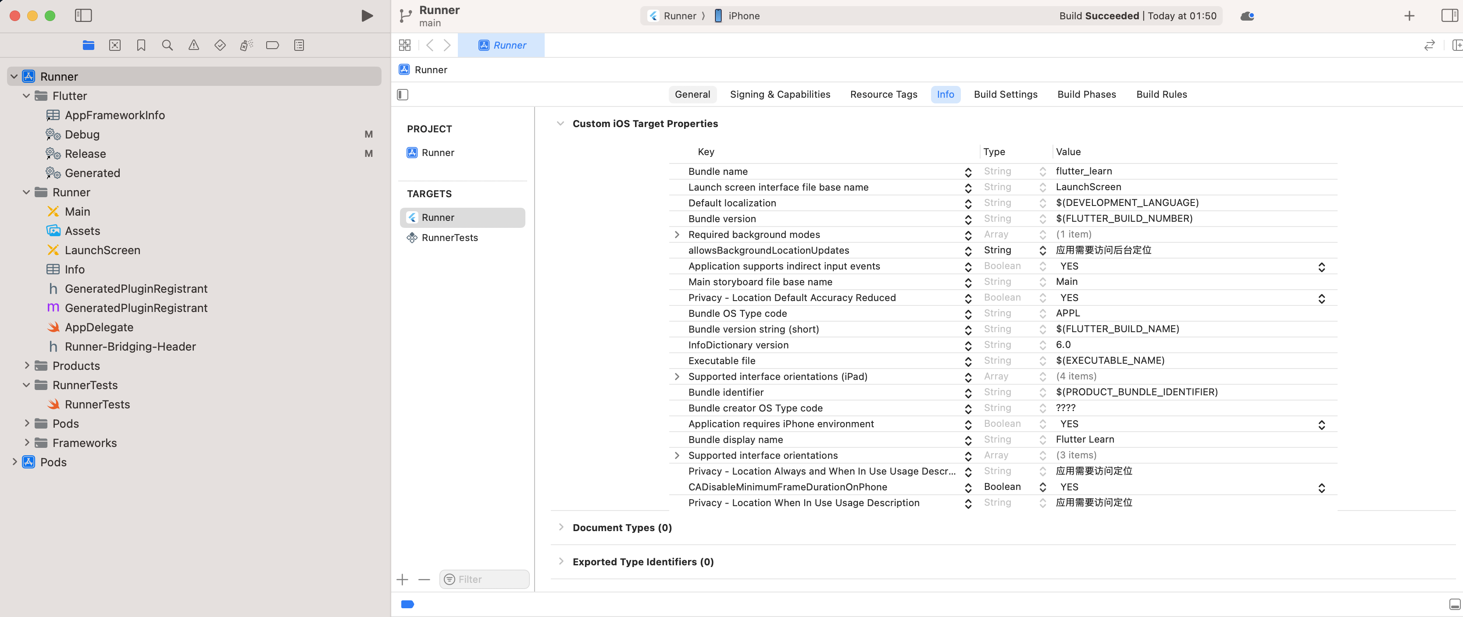1463x617 pixels.
Task: Select the RunnerTests target
Action: coord(450,238)
